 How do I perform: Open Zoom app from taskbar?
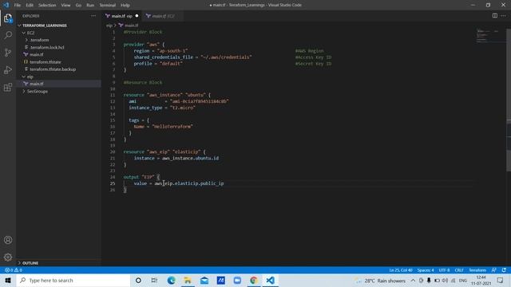click(237, 280)
